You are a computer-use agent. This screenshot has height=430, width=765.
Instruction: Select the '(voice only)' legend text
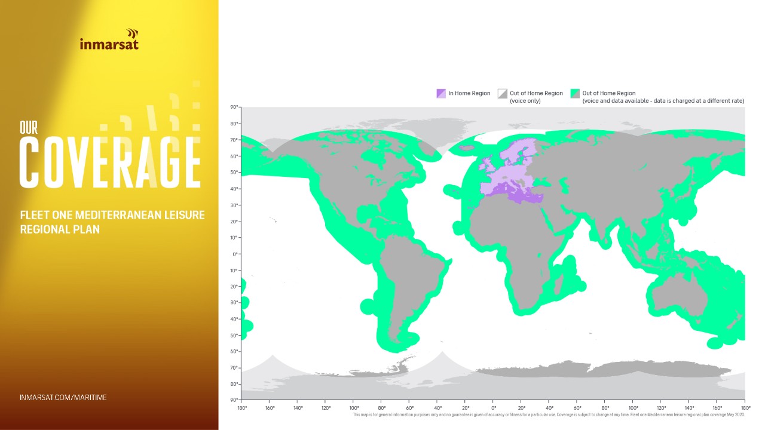tap(525, 101)
